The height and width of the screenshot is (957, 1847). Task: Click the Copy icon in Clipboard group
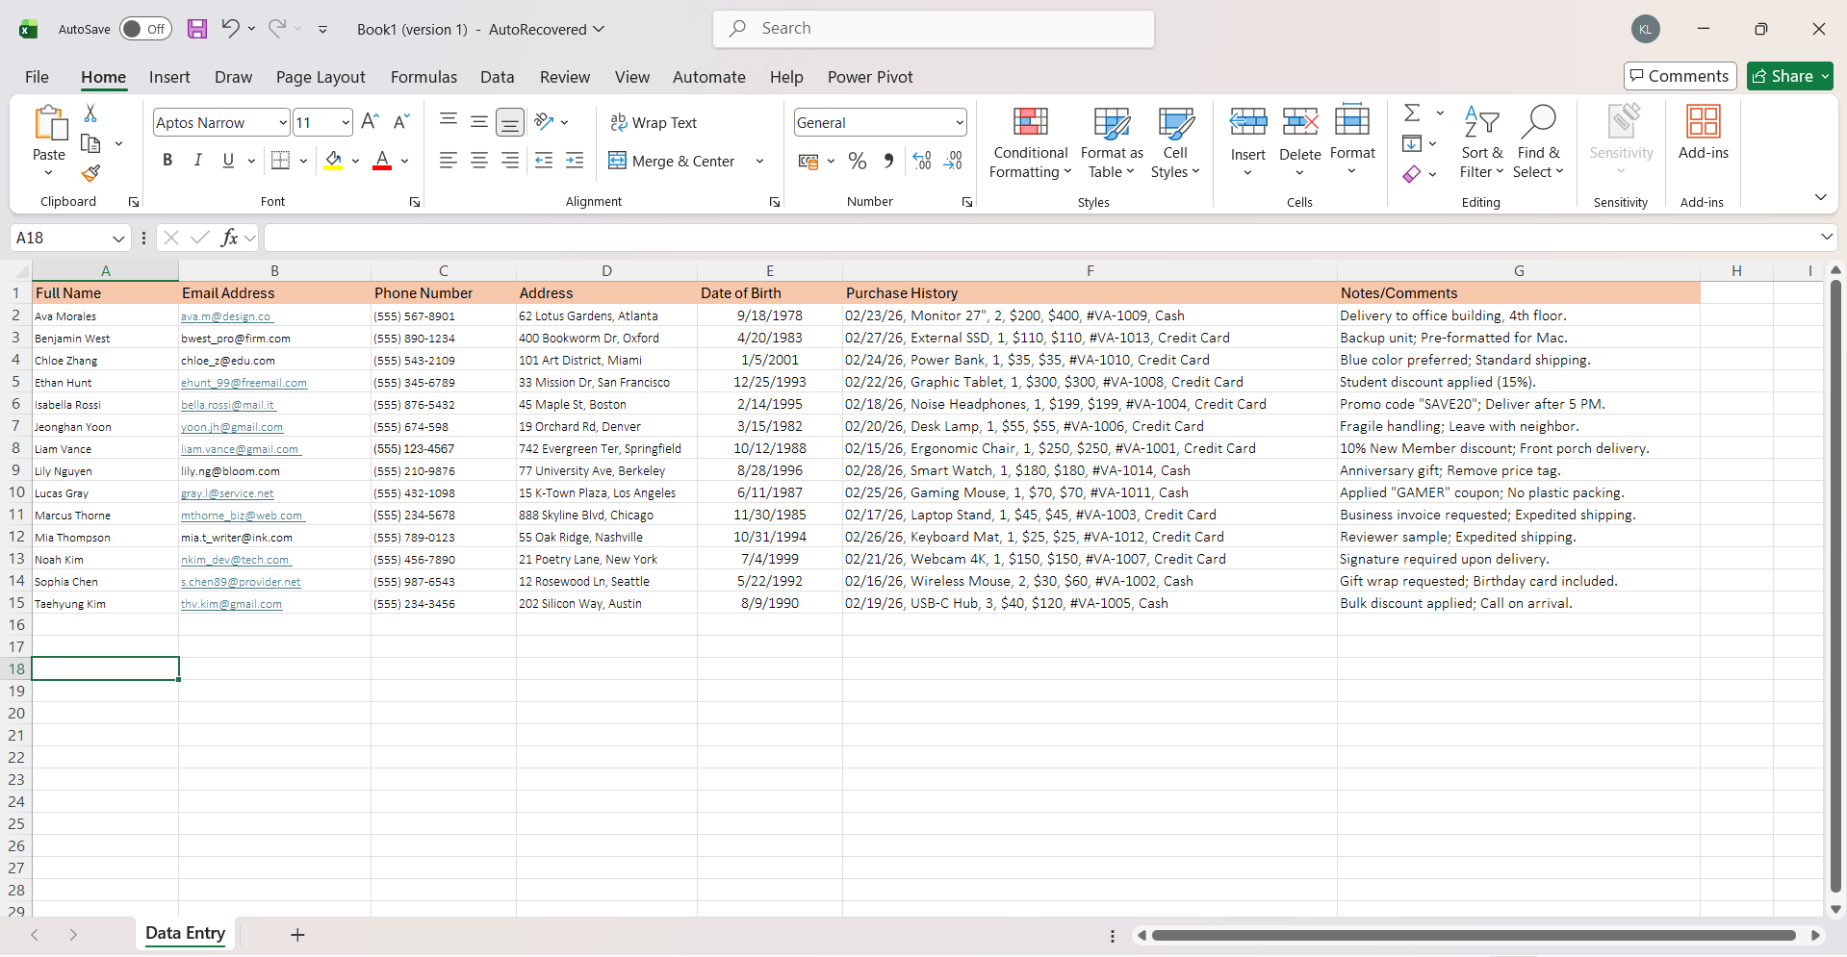pyautogui.click(x=90, y=143)
